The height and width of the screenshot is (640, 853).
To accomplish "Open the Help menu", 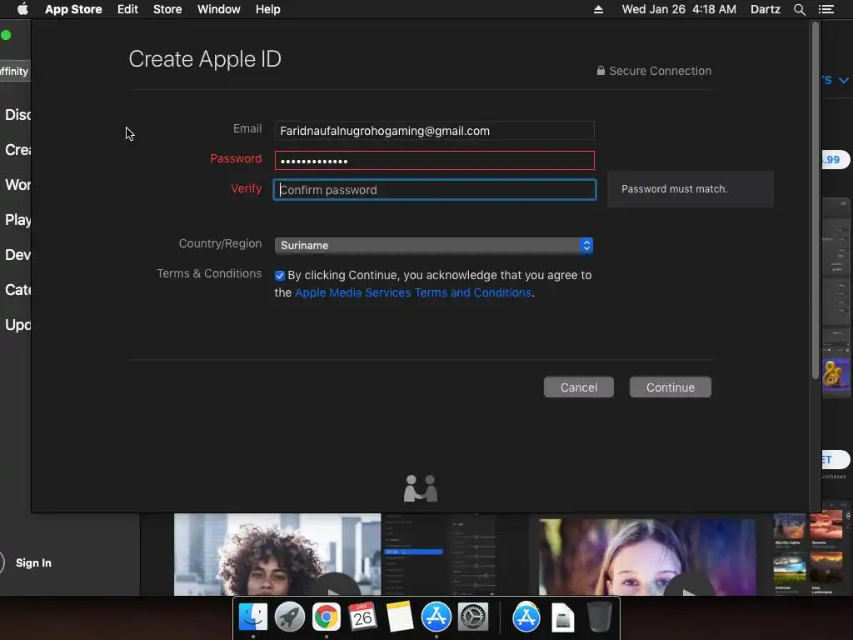I will tap(268, 9).
